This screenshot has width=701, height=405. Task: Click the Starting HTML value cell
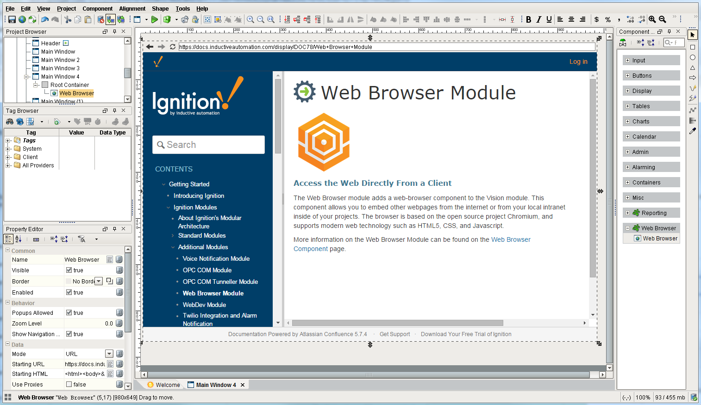click(85, 374)
